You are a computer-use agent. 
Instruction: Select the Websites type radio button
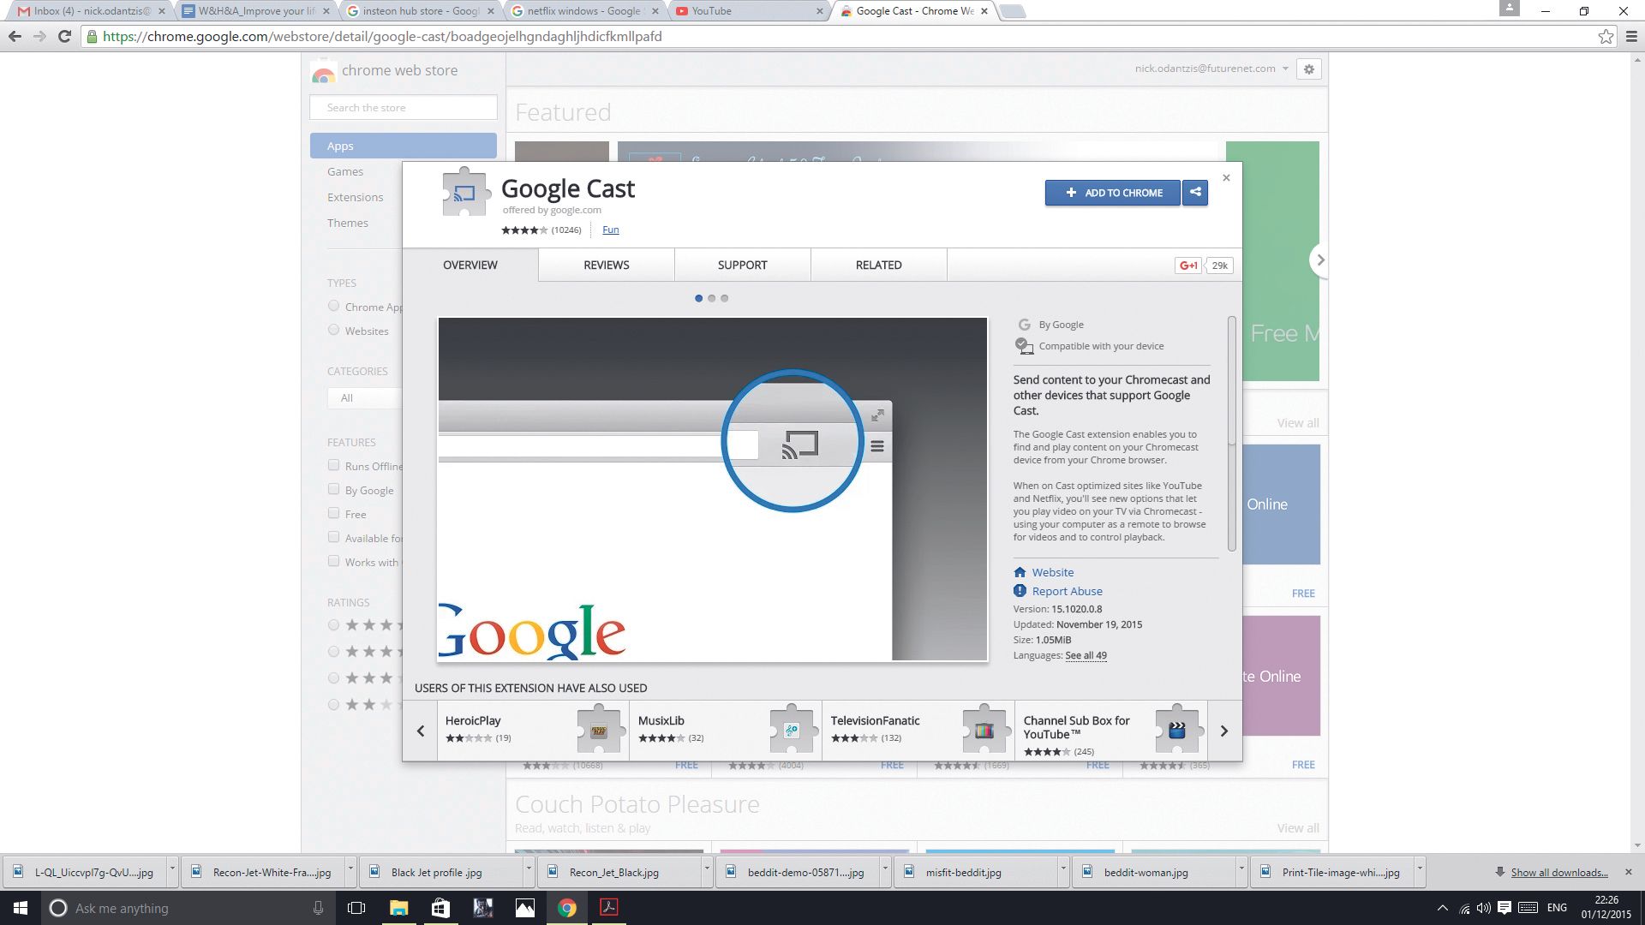click(x=334, y=331)
